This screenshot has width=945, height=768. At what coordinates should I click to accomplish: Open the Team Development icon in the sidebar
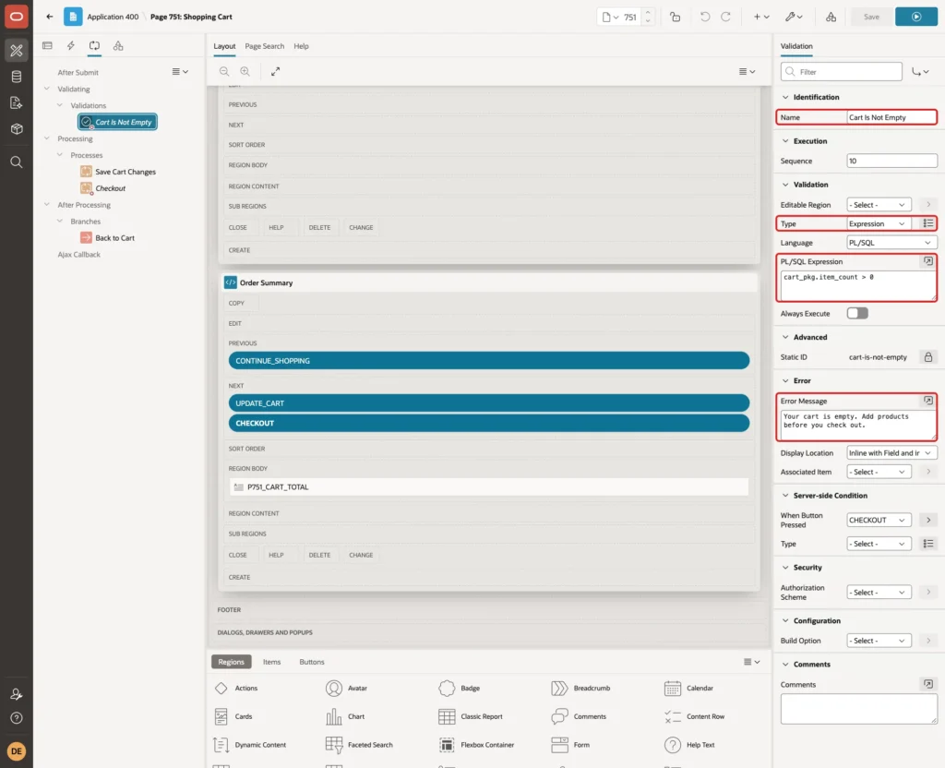(x=17, y=103)
